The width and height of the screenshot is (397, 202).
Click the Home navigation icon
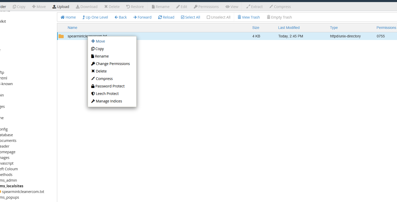(x=63, y=17)
